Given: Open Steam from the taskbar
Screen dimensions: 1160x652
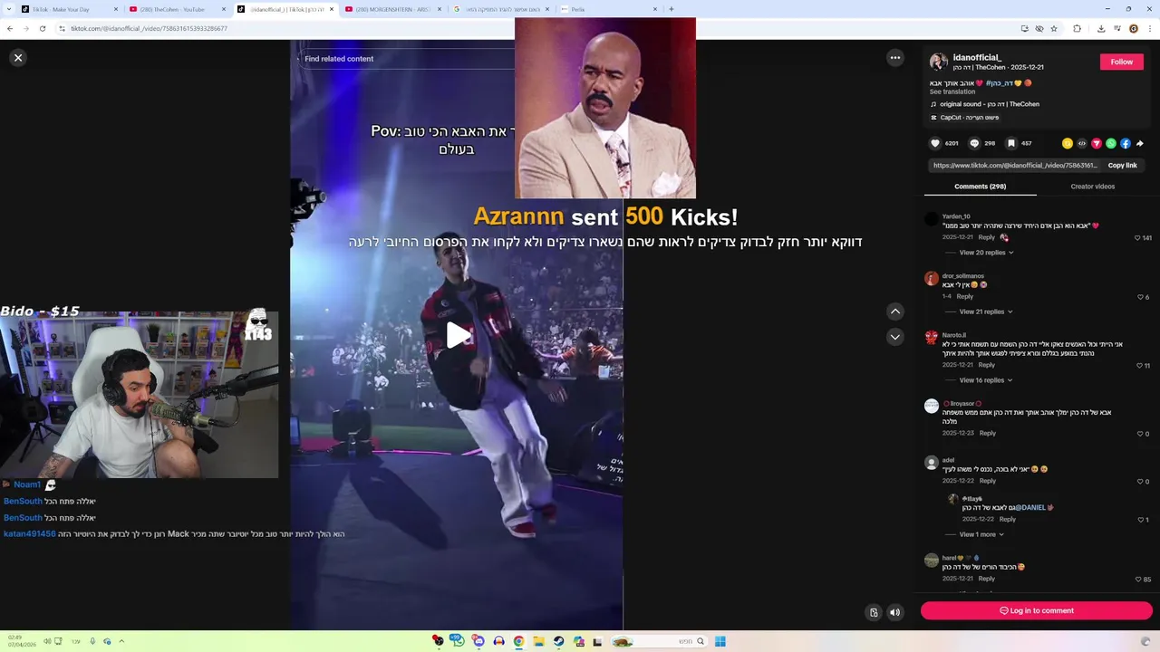Looking at the screenshot, I should click(x=558, y=641).
